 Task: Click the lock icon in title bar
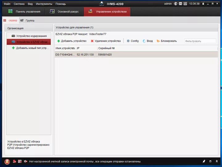click(203, 4)
